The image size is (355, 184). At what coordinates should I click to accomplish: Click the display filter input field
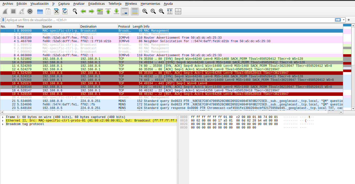click(x=170, y=20)
